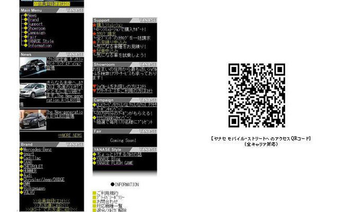Open the Mercedes-Benz brand link
This screenshot has height=212, width=339.
[x=38, y=149]
